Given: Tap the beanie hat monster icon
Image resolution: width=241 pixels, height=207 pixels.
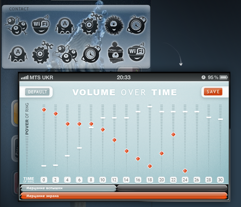Looking at the screenshot, I should click(116, 52).
